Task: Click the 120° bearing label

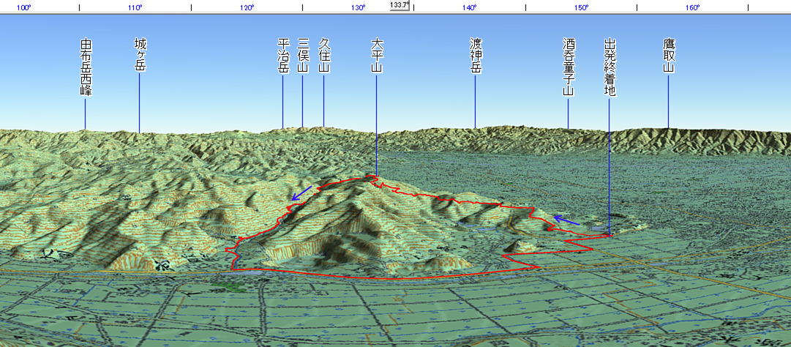Action: click(x=247, y=8)
